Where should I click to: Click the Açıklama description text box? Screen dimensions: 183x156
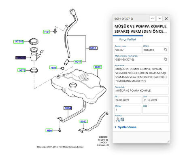[141, 75]
